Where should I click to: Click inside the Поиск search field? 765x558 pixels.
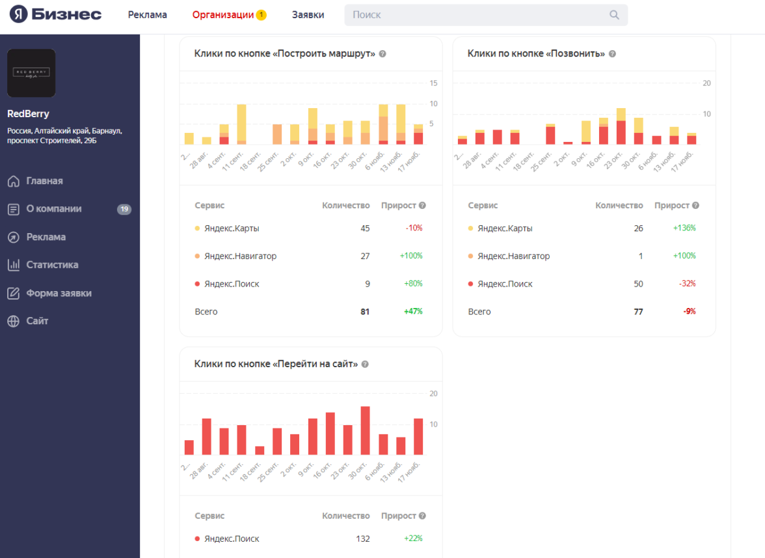click(478, 15)
